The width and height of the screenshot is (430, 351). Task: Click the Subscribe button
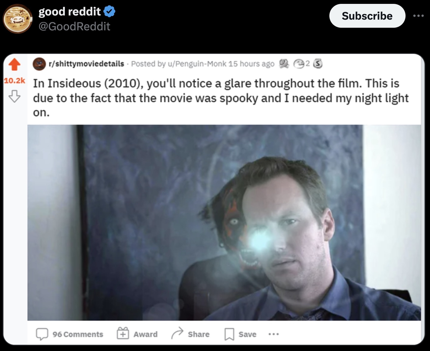pos(367,16)
